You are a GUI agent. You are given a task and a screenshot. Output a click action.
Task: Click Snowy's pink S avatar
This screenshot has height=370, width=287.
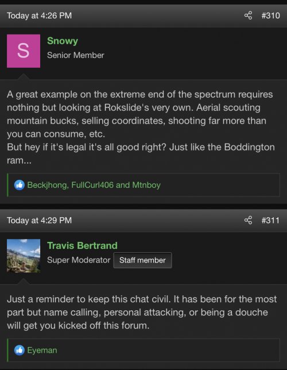[24, 51]
